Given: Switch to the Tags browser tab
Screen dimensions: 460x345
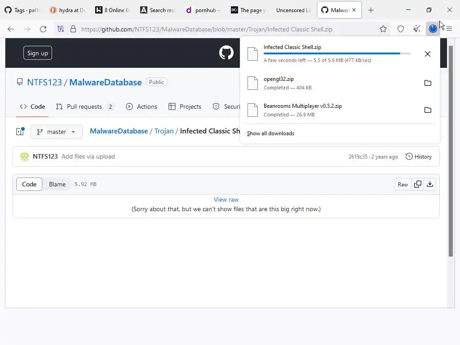Looking at the screenshot, I should [22, 10].
